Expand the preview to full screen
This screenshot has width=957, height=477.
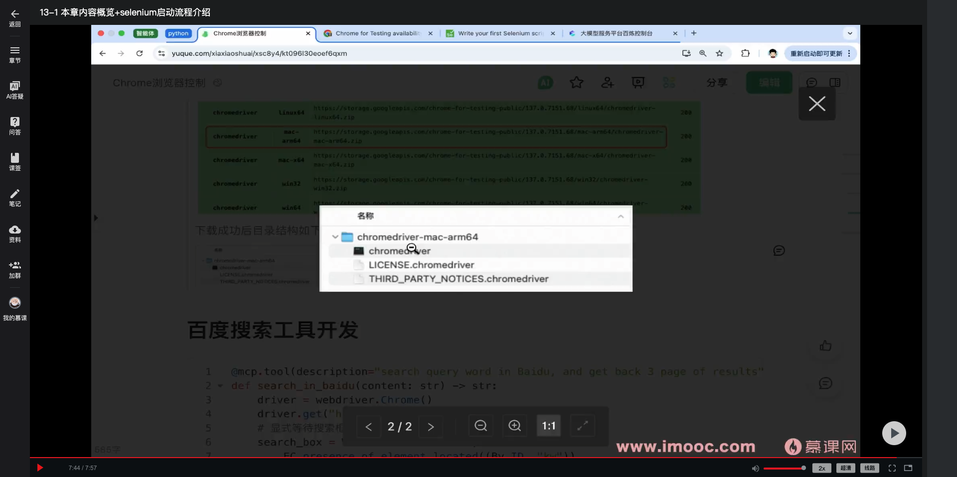tap(583, 426)
